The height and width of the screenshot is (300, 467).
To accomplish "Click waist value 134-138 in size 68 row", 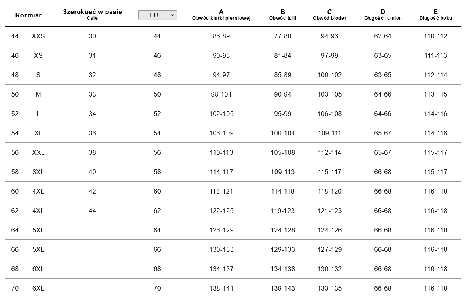I will pos(282,269).
